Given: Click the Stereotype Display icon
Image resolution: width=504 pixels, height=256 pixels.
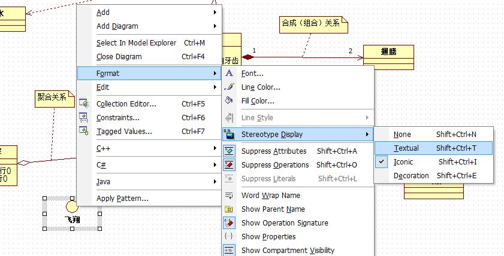Looking at the screenshot, I should click(229, 134).
